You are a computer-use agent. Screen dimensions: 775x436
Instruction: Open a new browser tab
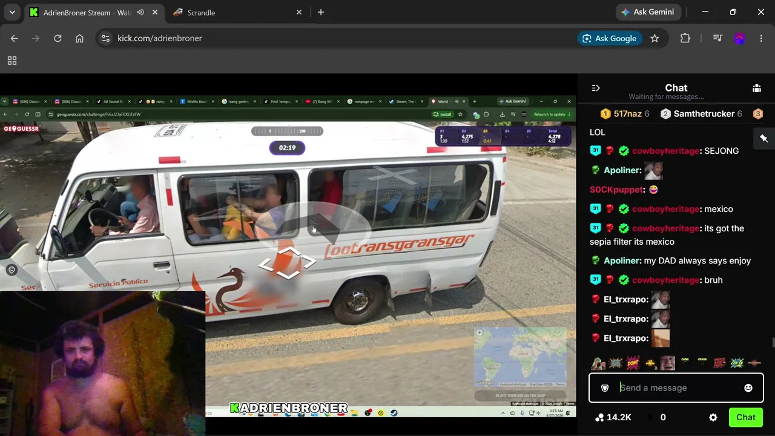point(321,12)
